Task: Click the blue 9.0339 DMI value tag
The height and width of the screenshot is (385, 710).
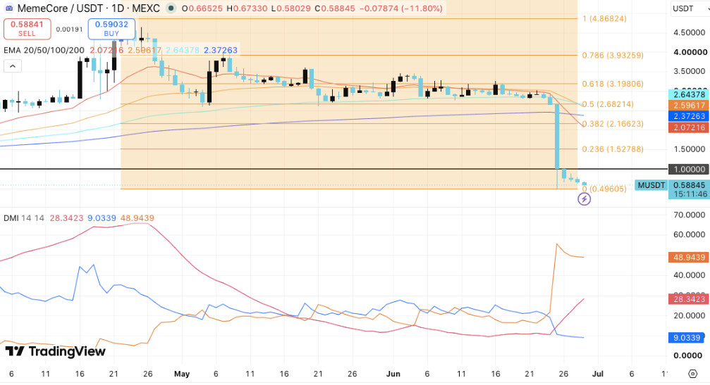Action: [689, 338]
